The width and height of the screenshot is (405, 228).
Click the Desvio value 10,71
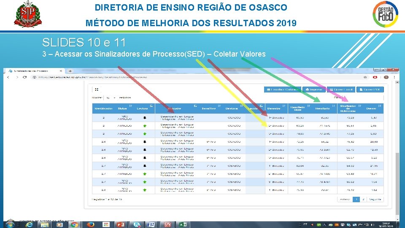pos(374,174)
